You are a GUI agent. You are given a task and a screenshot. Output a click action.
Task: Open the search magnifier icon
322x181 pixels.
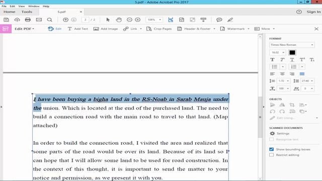[x=49, y=20]
